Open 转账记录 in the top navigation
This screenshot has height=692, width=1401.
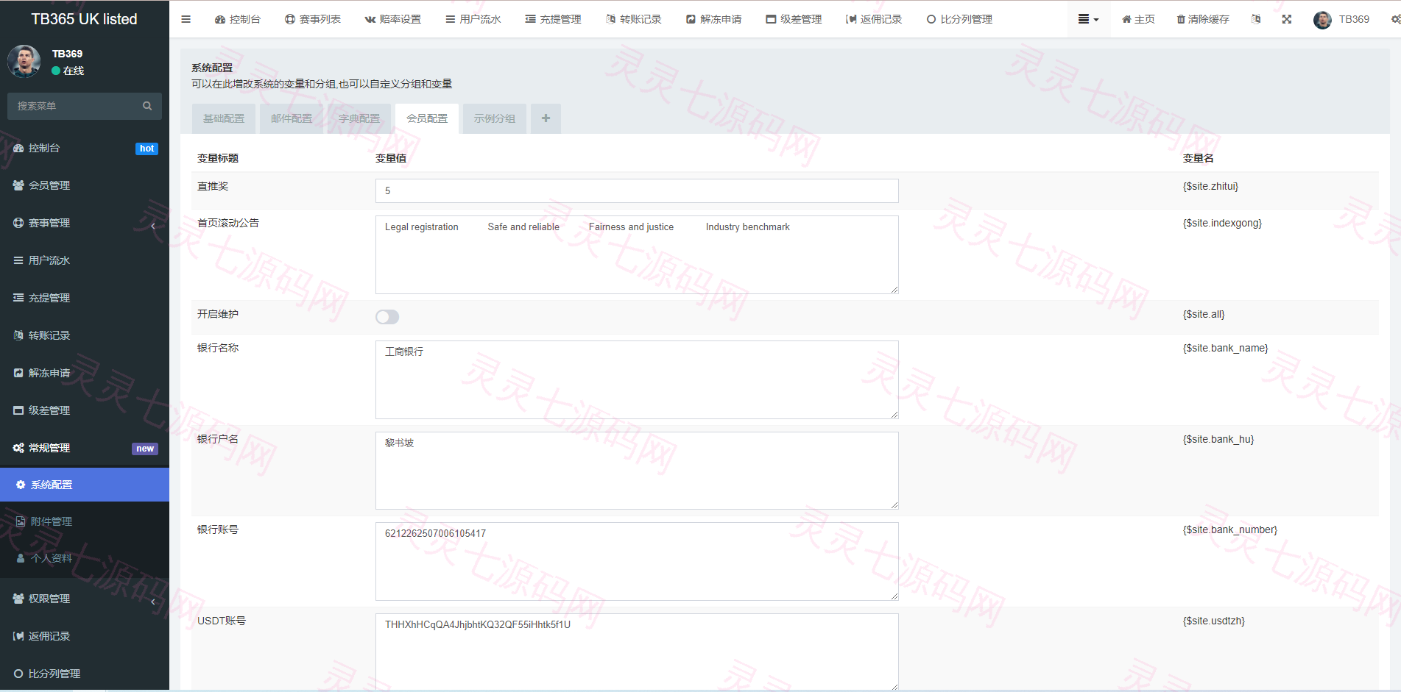coord(634,19)
